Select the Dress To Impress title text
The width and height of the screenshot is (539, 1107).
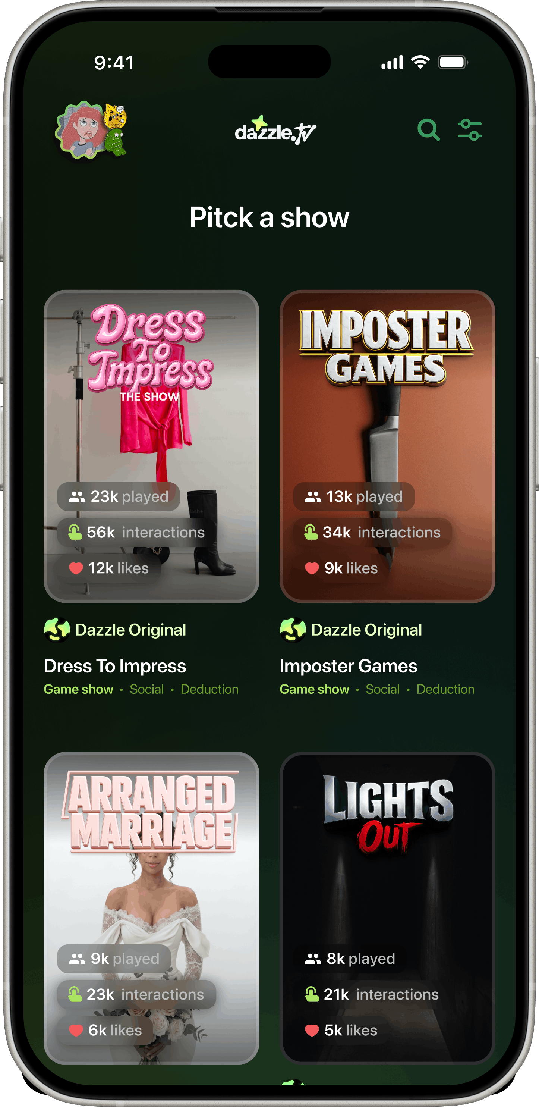pyautogui.click(x=115, y=666)
